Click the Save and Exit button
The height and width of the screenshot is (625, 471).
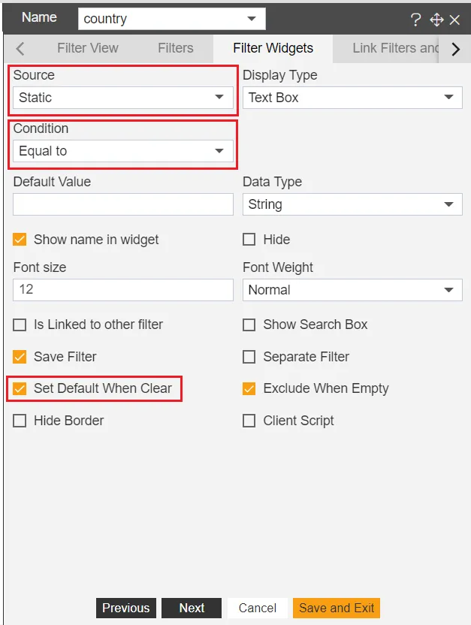pos(337,608)
